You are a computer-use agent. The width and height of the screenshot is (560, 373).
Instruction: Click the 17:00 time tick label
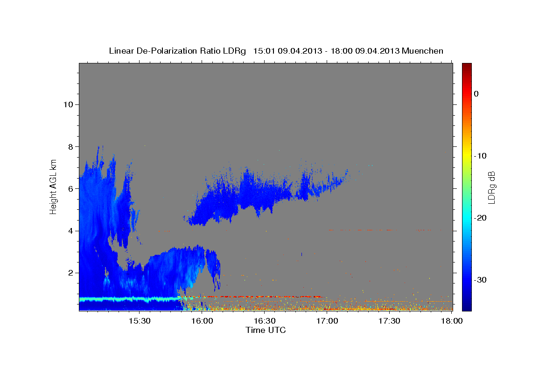[327, 321]
